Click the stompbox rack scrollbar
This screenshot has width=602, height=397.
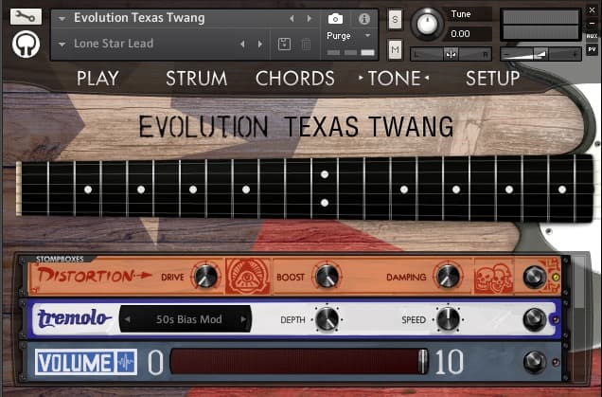tap(578, 282)
